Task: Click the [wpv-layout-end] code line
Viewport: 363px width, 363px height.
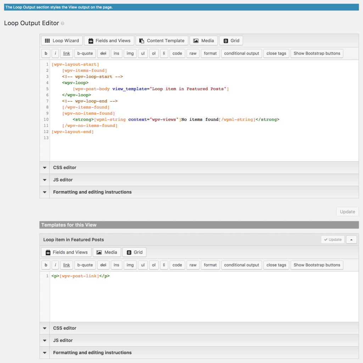Action: point(73,132)
